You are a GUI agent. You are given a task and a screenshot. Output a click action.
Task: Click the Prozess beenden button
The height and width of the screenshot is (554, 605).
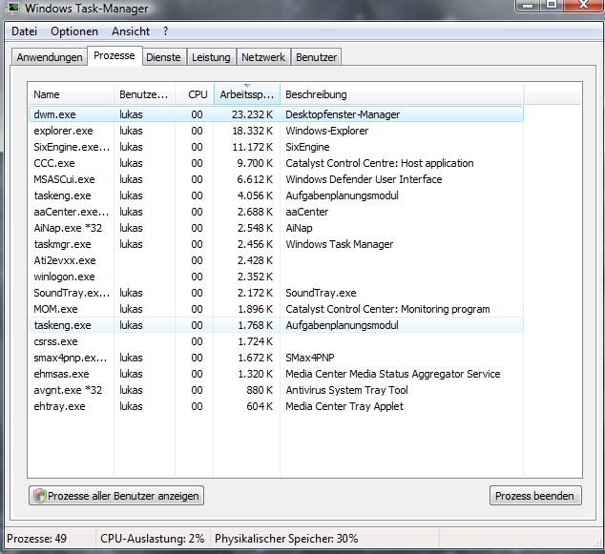click(535, 496)
